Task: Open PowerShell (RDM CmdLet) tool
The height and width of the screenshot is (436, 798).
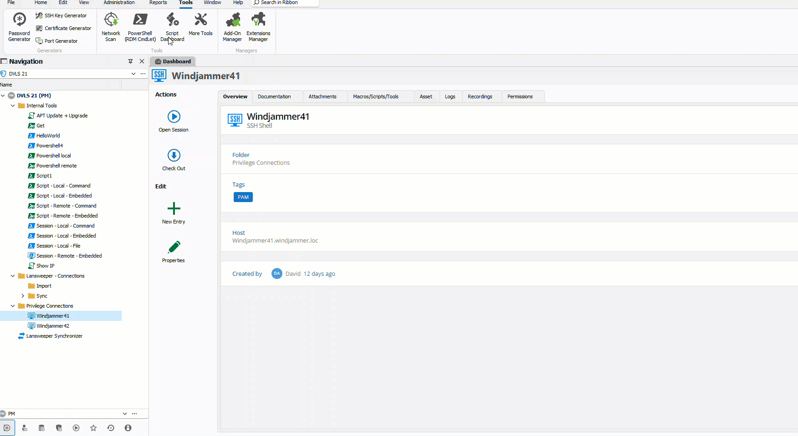Action: click(140, 27)
